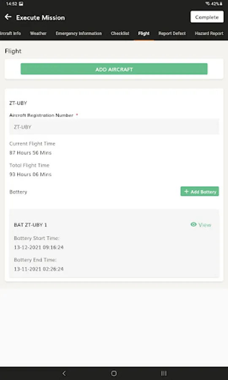
Task: Tap the Android home navigation icon
Action: [x=114, y=373]
